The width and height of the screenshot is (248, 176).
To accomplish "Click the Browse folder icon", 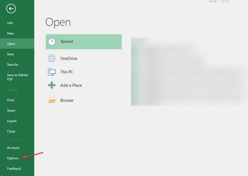I will (x=52, y=100).
